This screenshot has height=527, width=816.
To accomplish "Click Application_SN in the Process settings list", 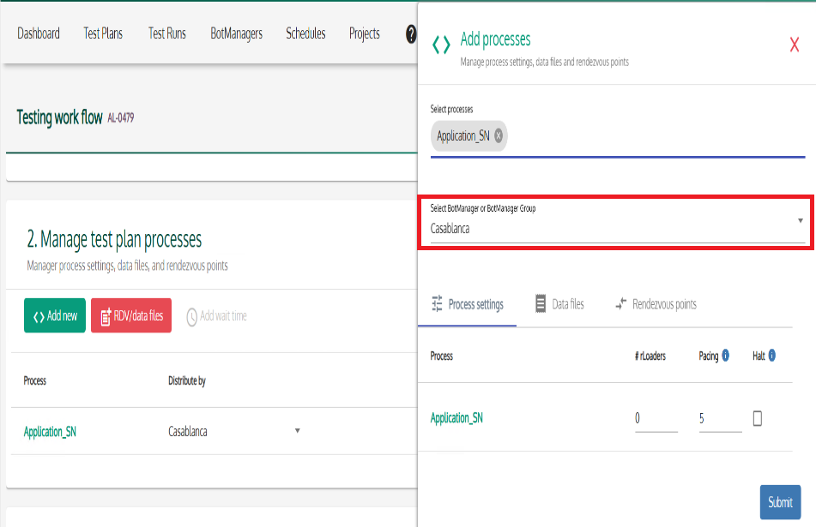I will coord(456,418).
